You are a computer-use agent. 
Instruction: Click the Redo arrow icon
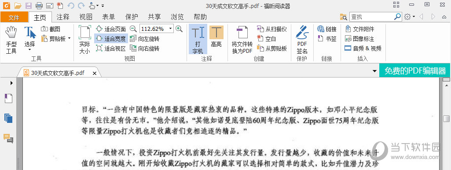(x=82, y=5)
